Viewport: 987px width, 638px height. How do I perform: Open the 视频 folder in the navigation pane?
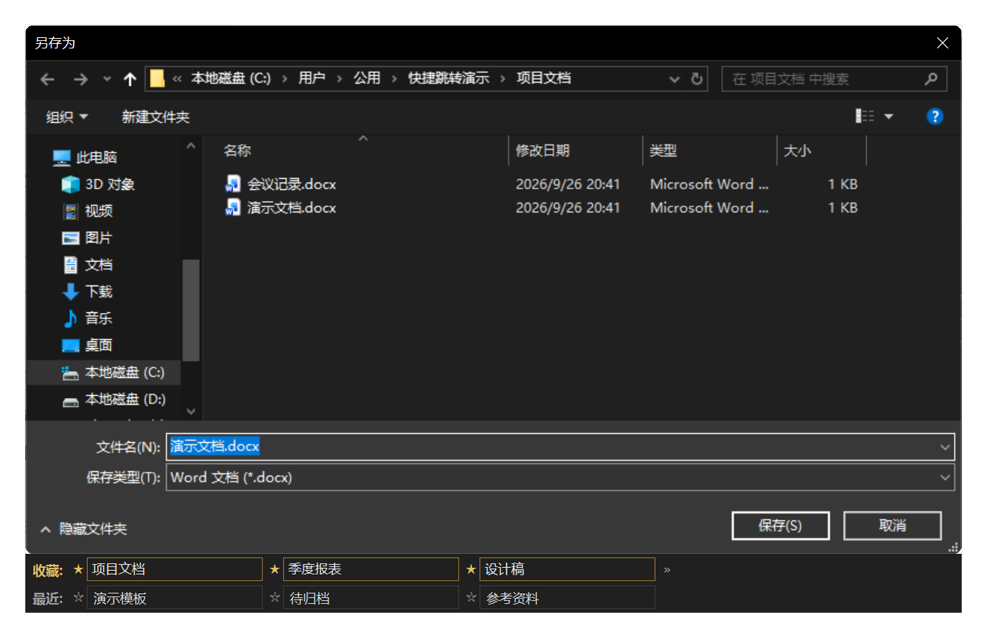[x=87, y=211]
